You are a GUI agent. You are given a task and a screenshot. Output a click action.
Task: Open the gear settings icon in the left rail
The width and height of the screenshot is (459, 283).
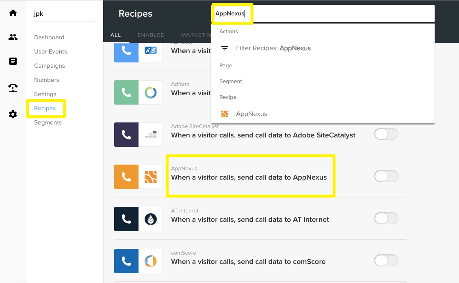(x=13, y=114)
